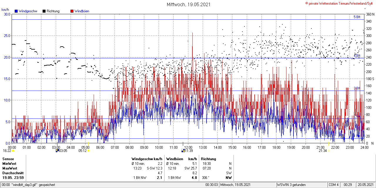376x188 pixels.
Task: Select the Windböen legend label at top
Action: 82,11
